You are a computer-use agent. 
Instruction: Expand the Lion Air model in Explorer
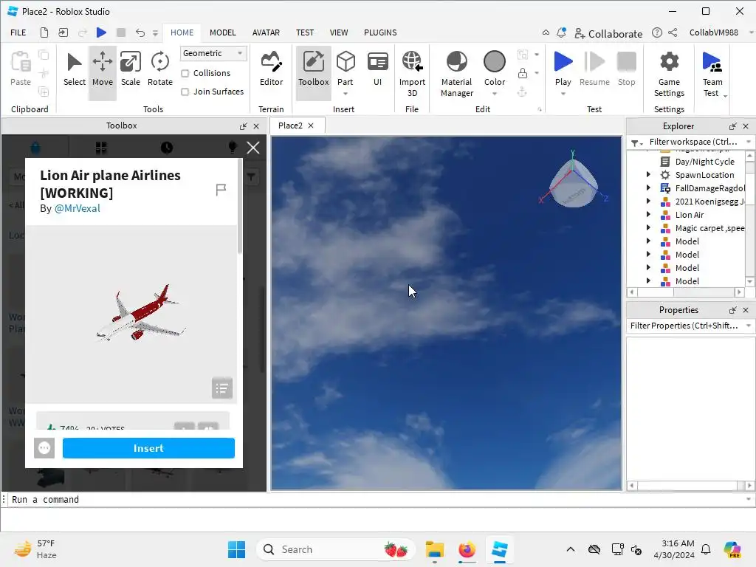point(648,215)
